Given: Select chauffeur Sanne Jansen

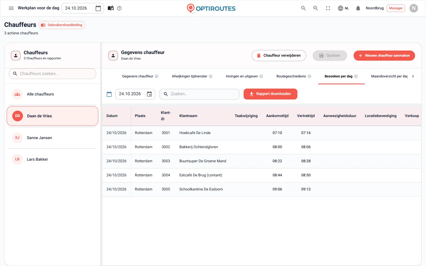Looking at the screenshot, I should [x=52, y=138].
